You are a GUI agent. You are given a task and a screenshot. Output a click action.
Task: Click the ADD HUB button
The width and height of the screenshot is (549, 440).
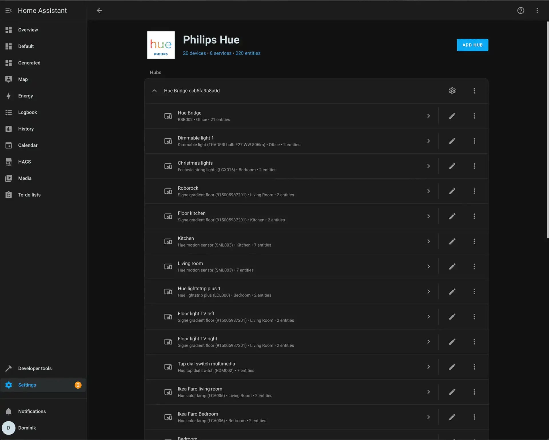[472, 45]
